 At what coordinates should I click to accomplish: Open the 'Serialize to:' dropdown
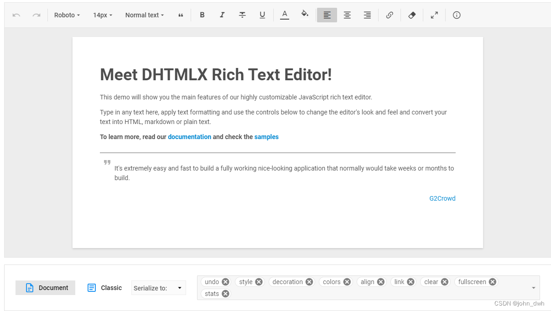coord(159,288)
